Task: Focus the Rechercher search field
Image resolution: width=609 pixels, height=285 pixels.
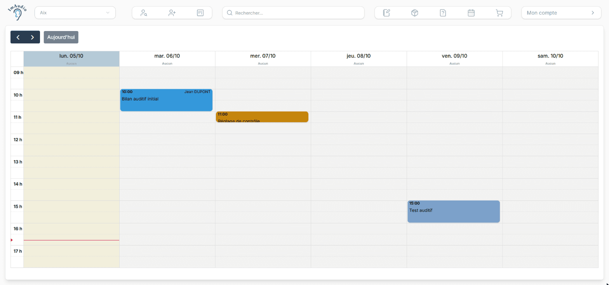Action: tap(293, 13)
